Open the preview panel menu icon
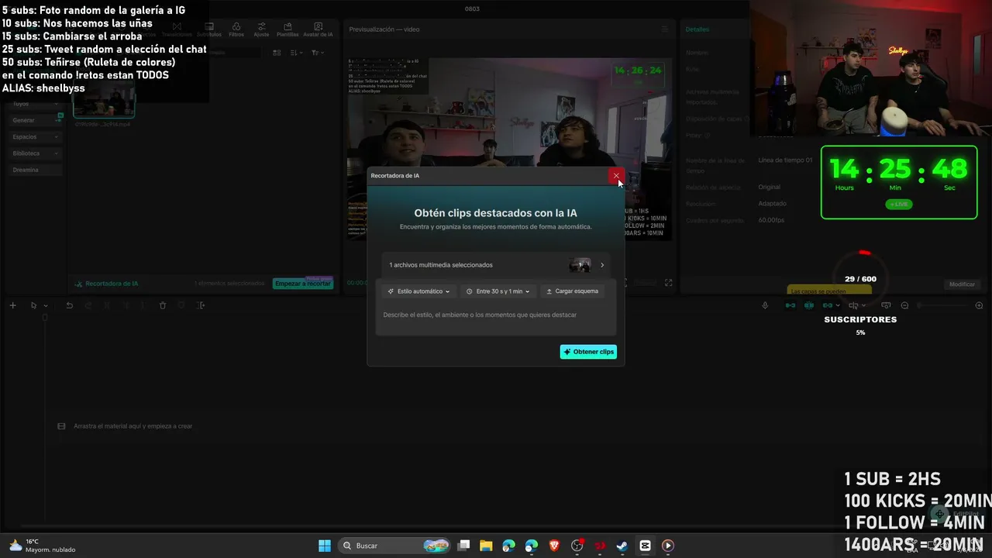This screenshot has height=558, width=992. [x=664, y=29]
